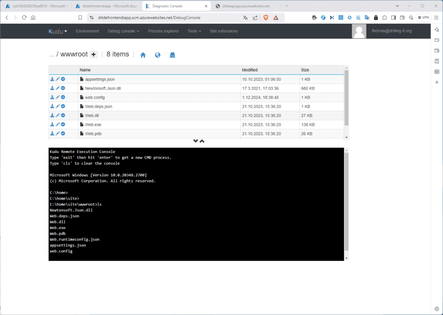
Task: Open the tab search dropdown arrow
Action: pyautogui.click(x=397, y=6)
